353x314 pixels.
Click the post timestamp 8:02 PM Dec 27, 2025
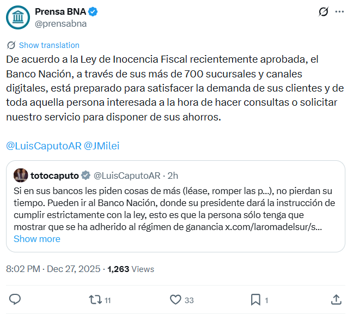53,269
